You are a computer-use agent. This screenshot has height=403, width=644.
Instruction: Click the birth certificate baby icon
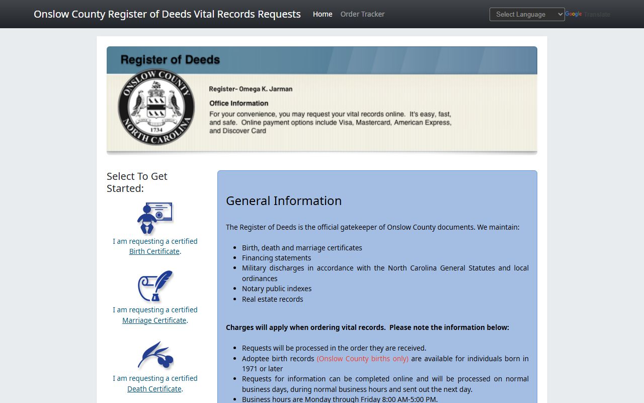point(155,218)
